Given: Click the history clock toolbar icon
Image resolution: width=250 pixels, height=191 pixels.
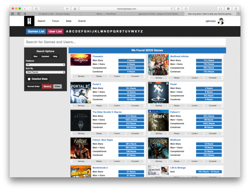Looking at the screenshot, I should tap(186, 8).
